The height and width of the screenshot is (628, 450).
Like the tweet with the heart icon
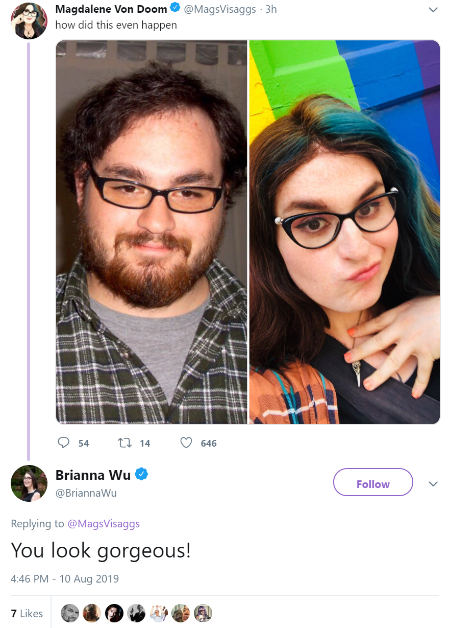(x=186, y=443)
